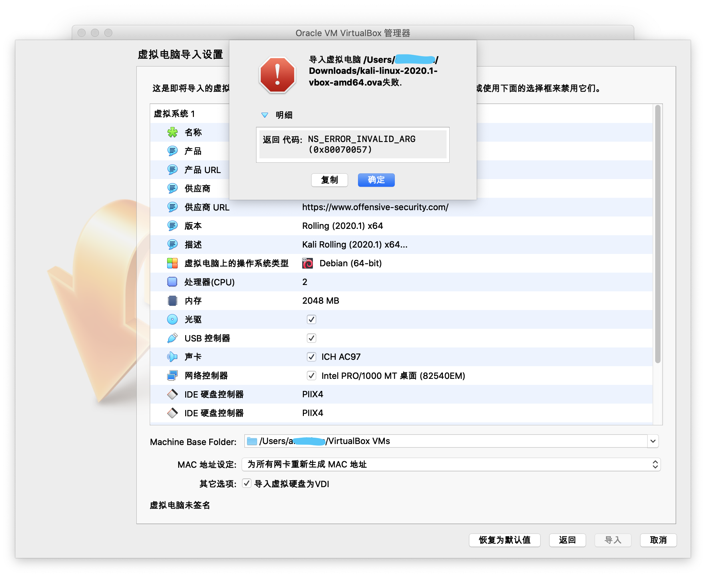Screen dimensions: 706x576
Task: Click the 取消 cancel button
Action: coord(659,540)
